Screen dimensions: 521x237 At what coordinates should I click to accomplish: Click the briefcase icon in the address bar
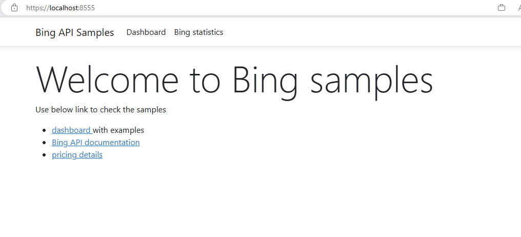502,8
